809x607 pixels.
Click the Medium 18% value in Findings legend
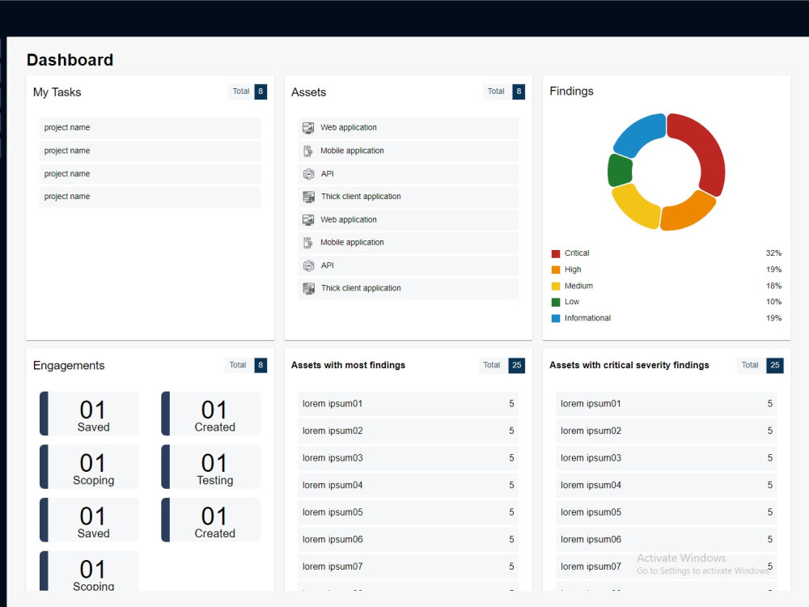click(x=773, y=286)
